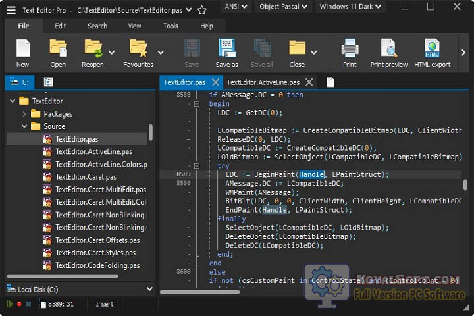Viewport: 474px width, 316px height.
Task: Click the macro play icon in status bar
Action: (x=10, y=304)
